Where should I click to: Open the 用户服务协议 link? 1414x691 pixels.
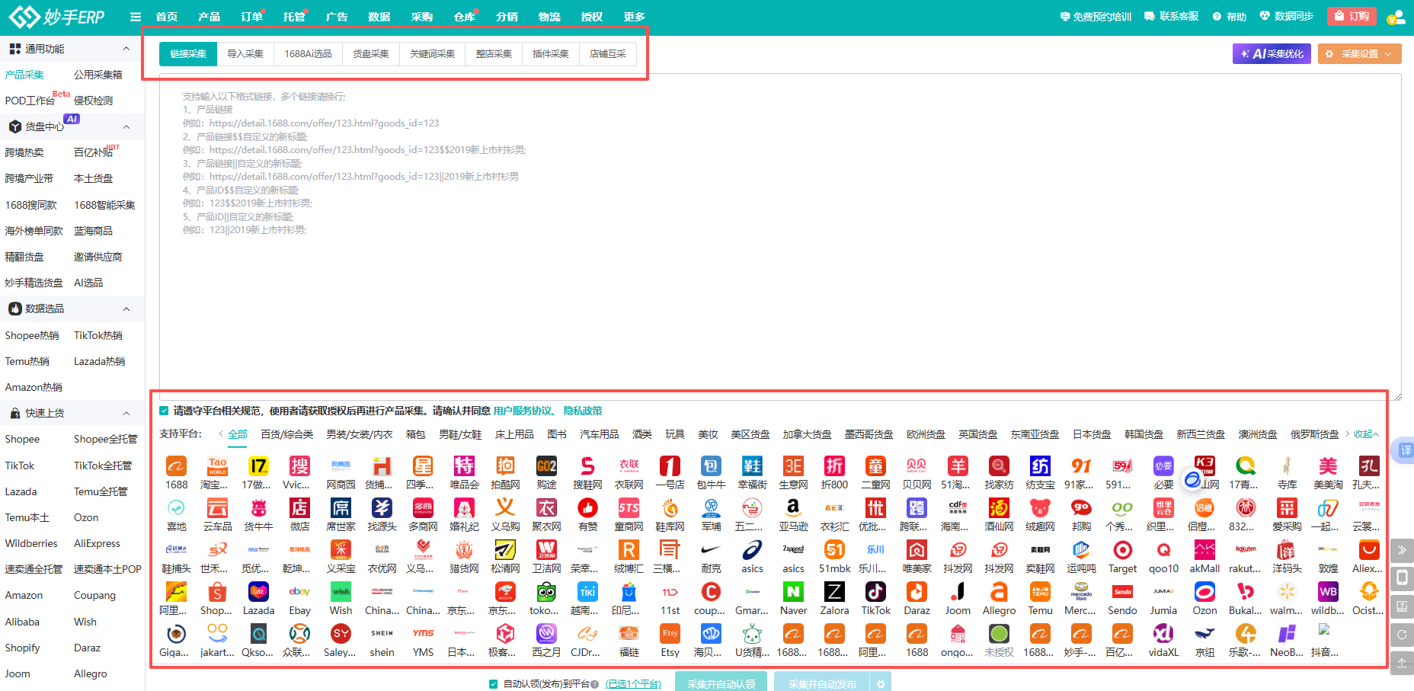pyautogui.click(x=523, y=411)
